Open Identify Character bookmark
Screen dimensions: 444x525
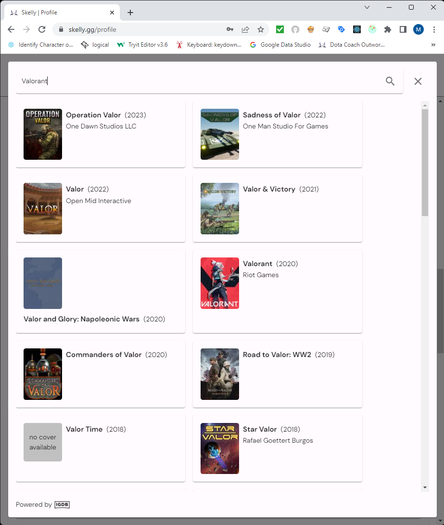[41, 45]
